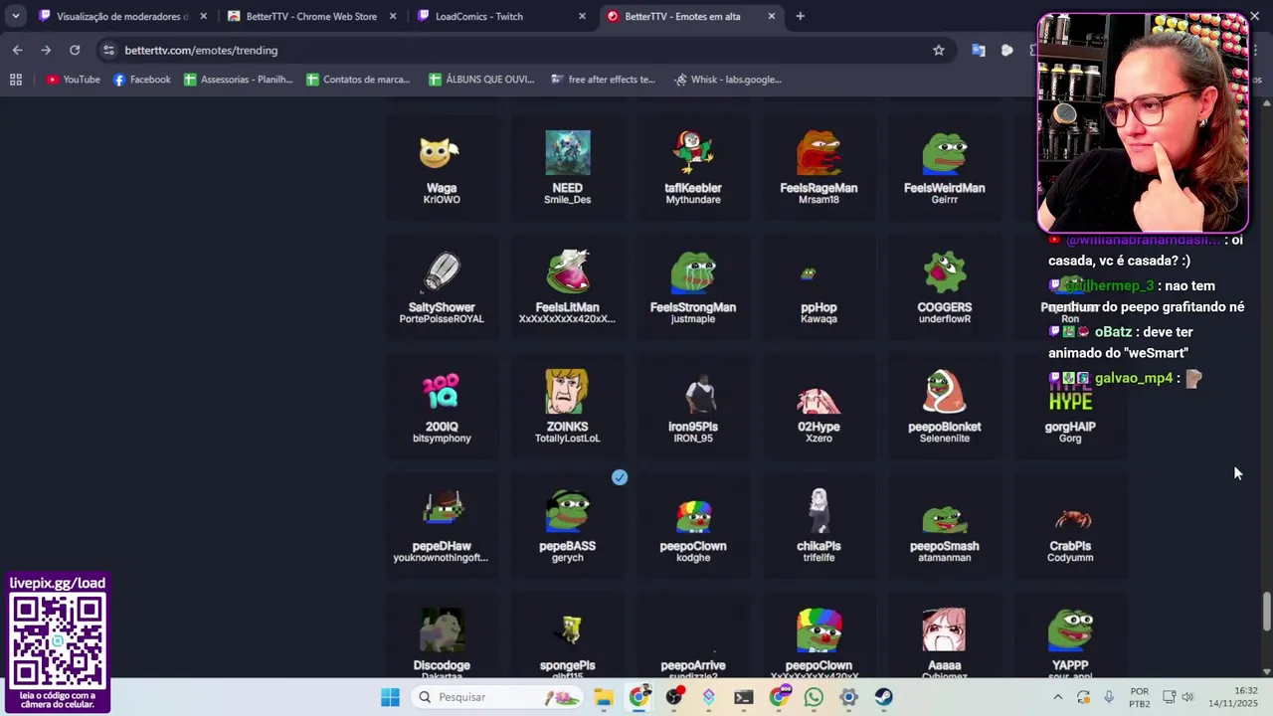Select the taflKeebler emote image
The width and height of the screenshot is (1273, 716).
click(x=693, y=152)
